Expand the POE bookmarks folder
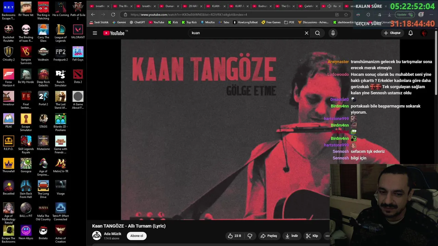Viewport: 438px width, 246px height. 289,22
